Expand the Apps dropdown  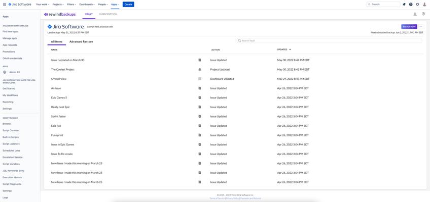tap(115, 5)
